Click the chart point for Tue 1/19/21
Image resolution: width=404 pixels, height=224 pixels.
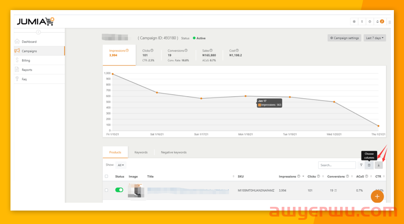pyautogui.click(x=290, y=97)
